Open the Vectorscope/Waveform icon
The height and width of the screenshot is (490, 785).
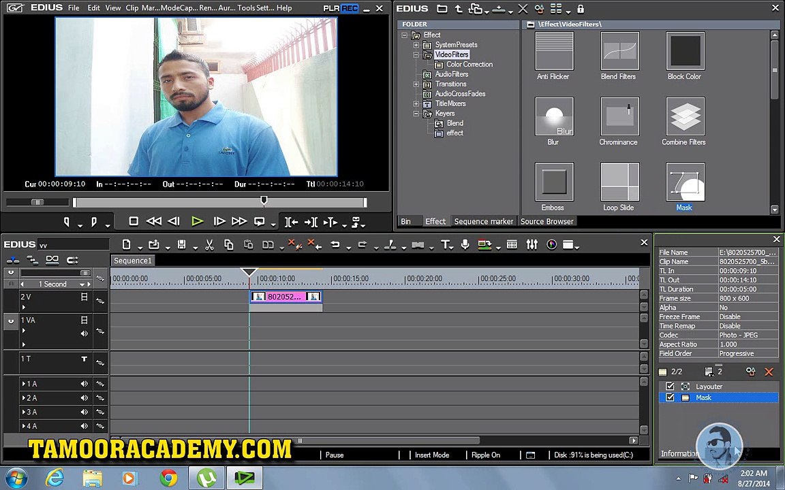click(x=552, y=244)
